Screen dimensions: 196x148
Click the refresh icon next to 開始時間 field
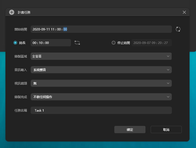(178, 29)
